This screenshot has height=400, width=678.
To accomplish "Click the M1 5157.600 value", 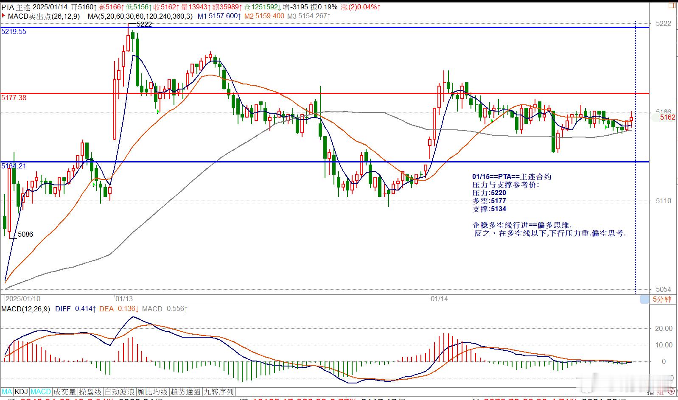I will (x=219, y=16).
